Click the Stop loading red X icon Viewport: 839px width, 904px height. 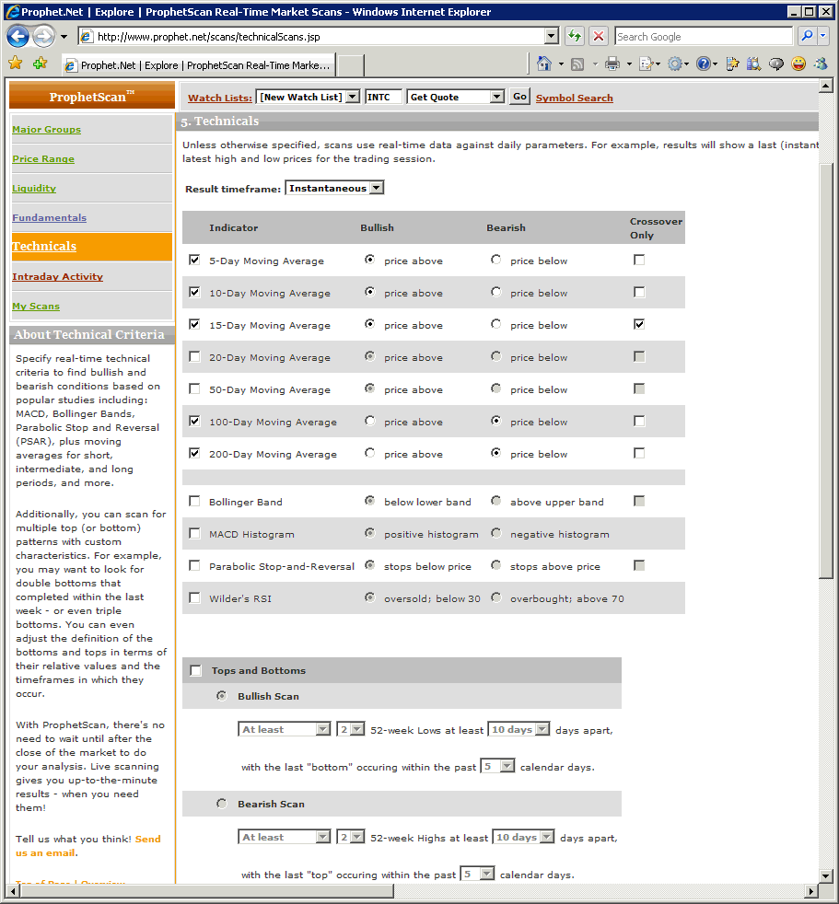[x=599, y=37]
